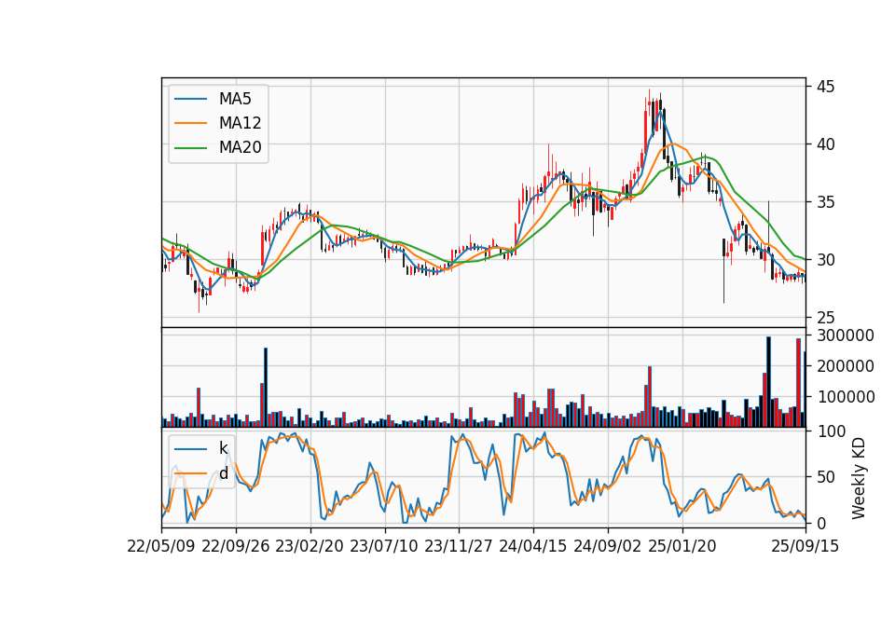The height and width of the screenshot is (643, 895).
Task: Select the 24/04/15 date axis label
Action: coord(533,546)
